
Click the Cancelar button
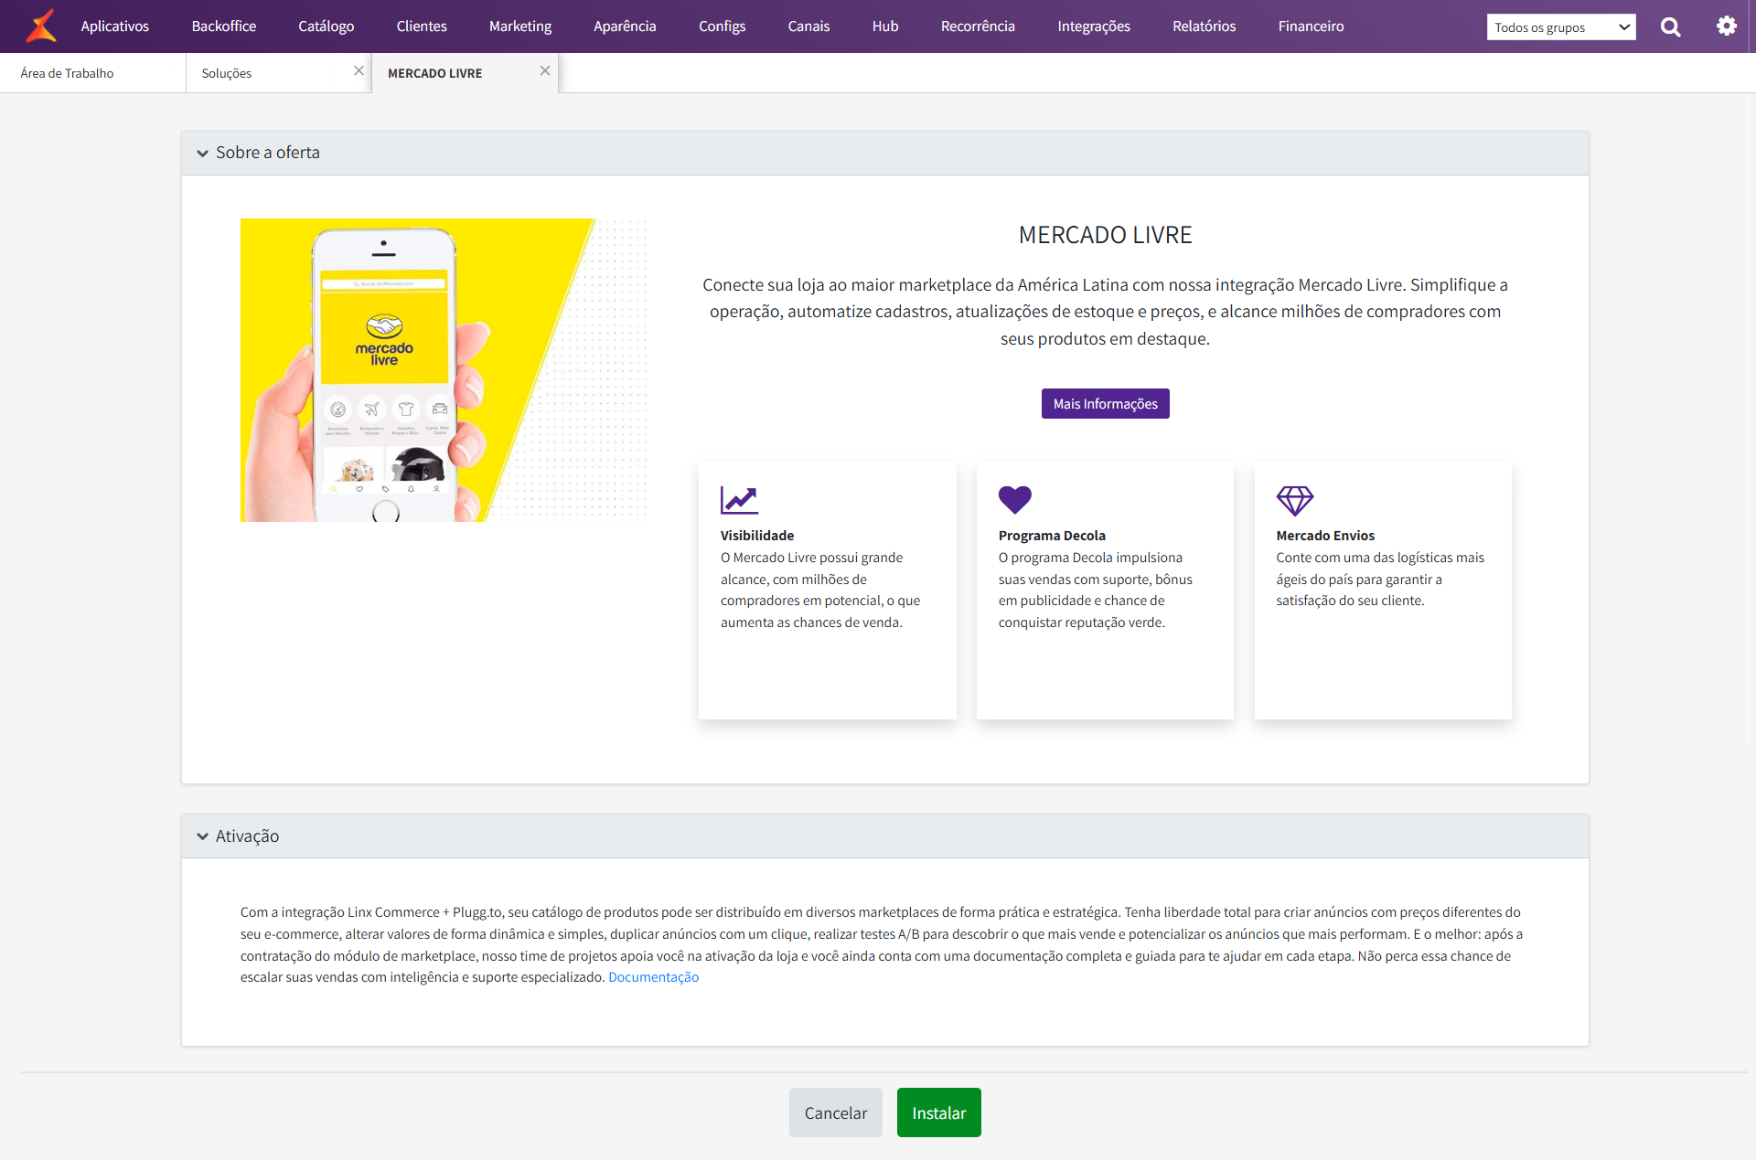835,1112
